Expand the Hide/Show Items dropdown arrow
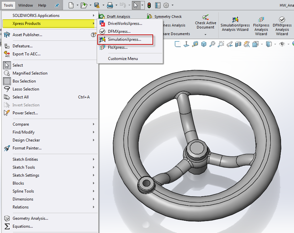This screenshot has height=233, width=294. pyautogui.click(x=288, y=44)
